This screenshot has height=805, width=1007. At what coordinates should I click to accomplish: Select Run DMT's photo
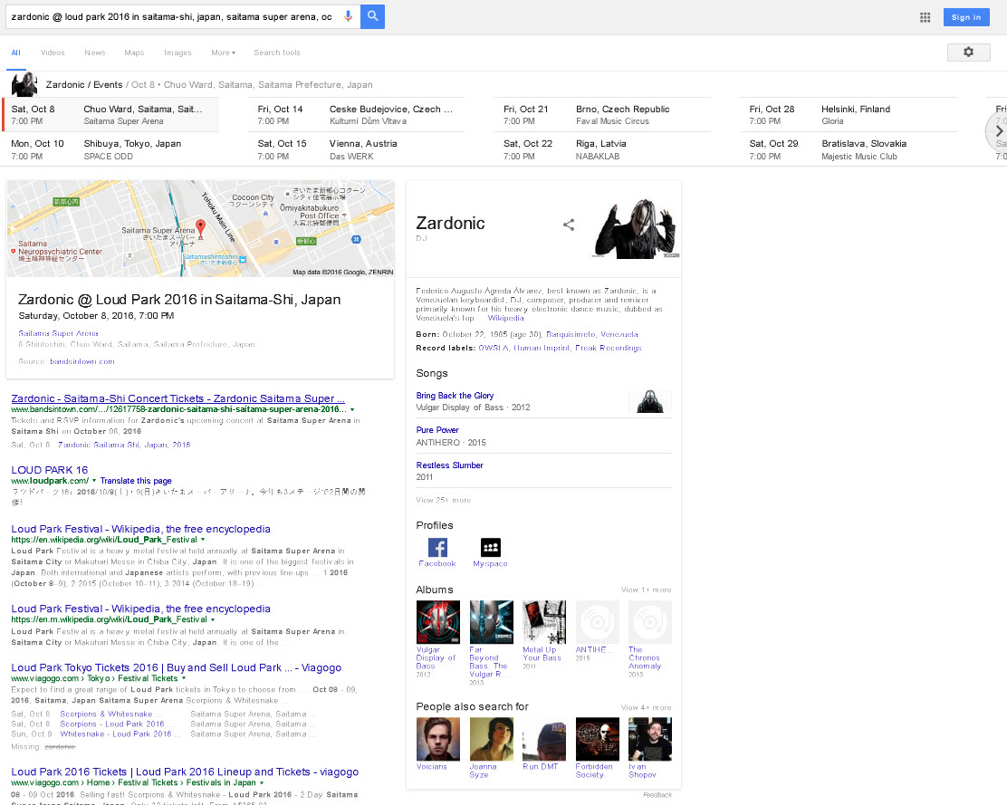(544, 739)
